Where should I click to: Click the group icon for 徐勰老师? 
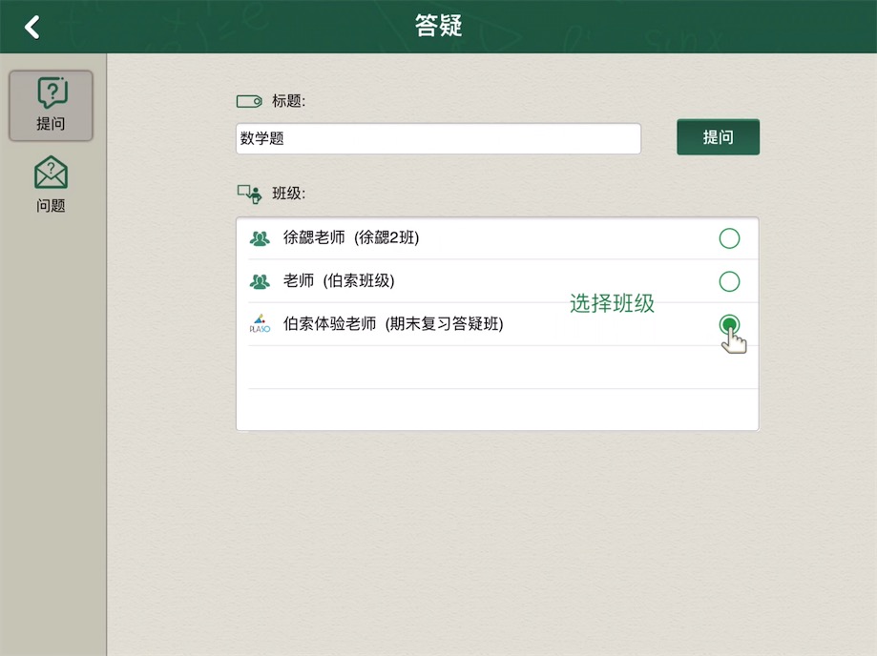pyautogui.click(x=260, y=238)
